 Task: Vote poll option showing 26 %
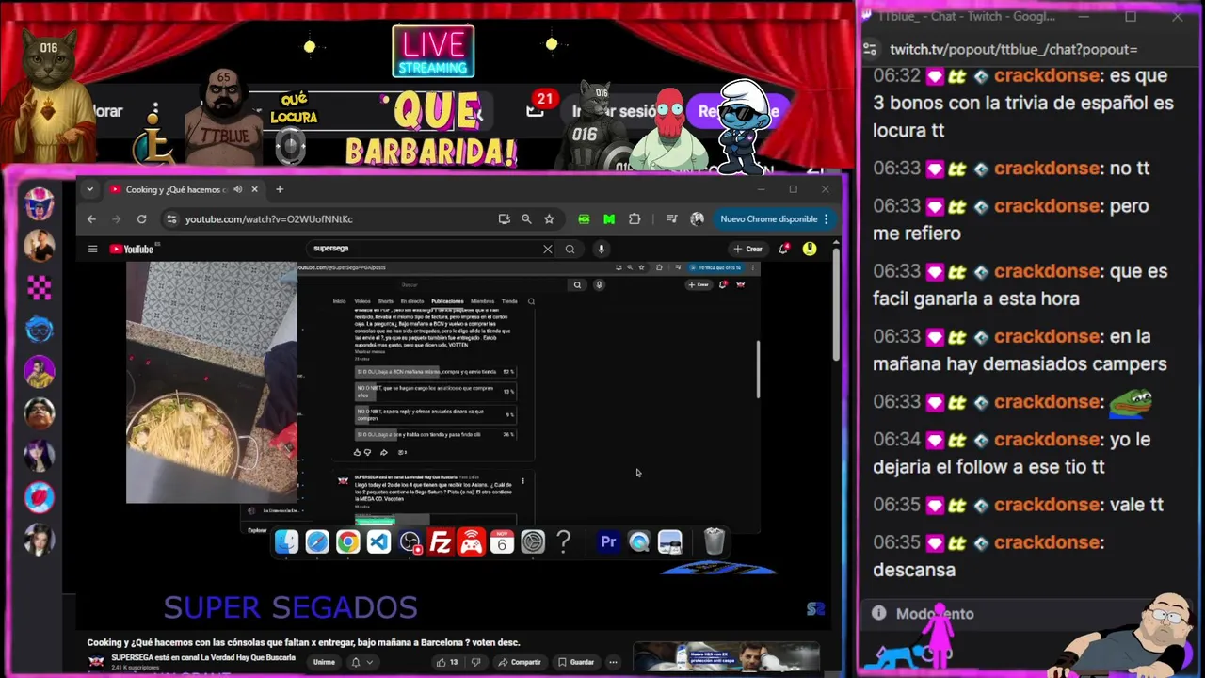click(x=436, y=435)
